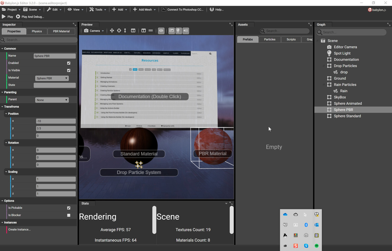Switch to the Particles tab in Assets
Image resolution: width=392 pixels, height=251 pixels.
pyautogui.click(x=269, y=40)
